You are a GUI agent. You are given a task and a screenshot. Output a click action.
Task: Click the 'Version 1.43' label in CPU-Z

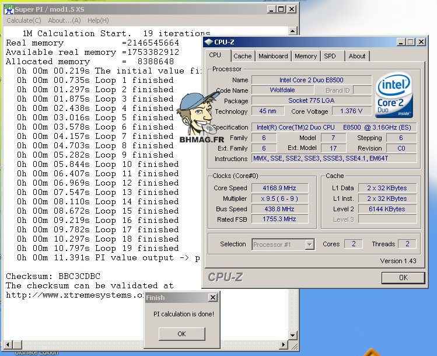click(398, 261)
